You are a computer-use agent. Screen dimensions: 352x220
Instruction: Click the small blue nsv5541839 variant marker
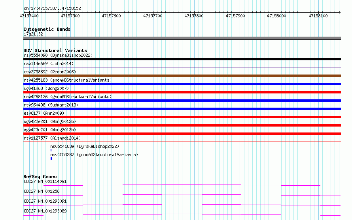51,150
